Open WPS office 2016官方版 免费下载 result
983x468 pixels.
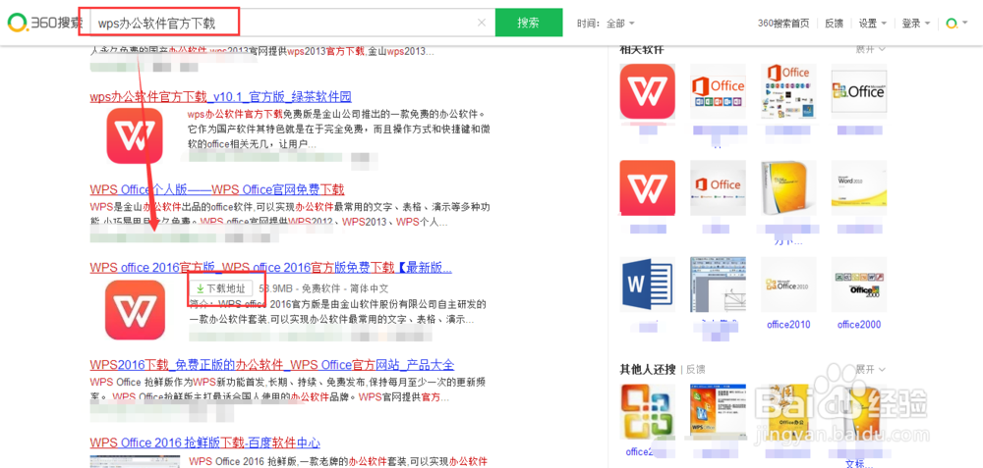tap(271, 268)
